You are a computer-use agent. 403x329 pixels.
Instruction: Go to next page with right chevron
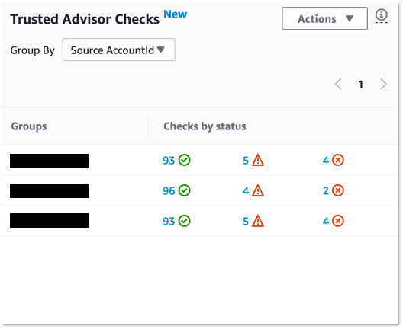pyautogui.click(x=383, y=84)
